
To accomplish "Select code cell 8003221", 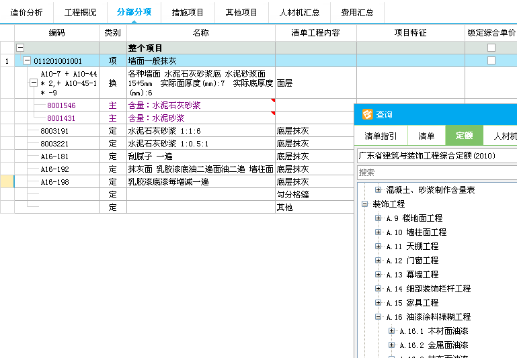I will click(x=54, y=144).
